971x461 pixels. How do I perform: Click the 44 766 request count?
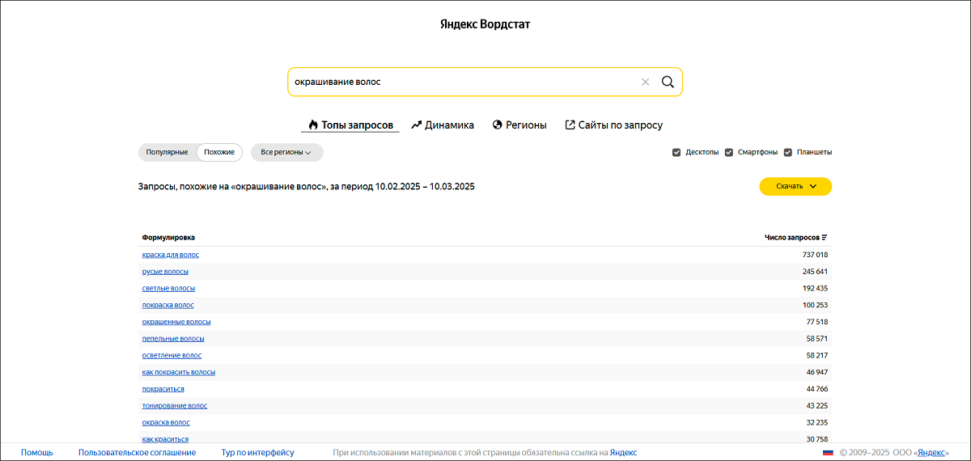click(x=817, y=389)
